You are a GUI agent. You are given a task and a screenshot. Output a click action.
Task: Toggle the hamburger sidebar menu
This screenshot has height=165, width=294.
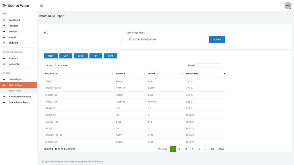coord(42,5)
